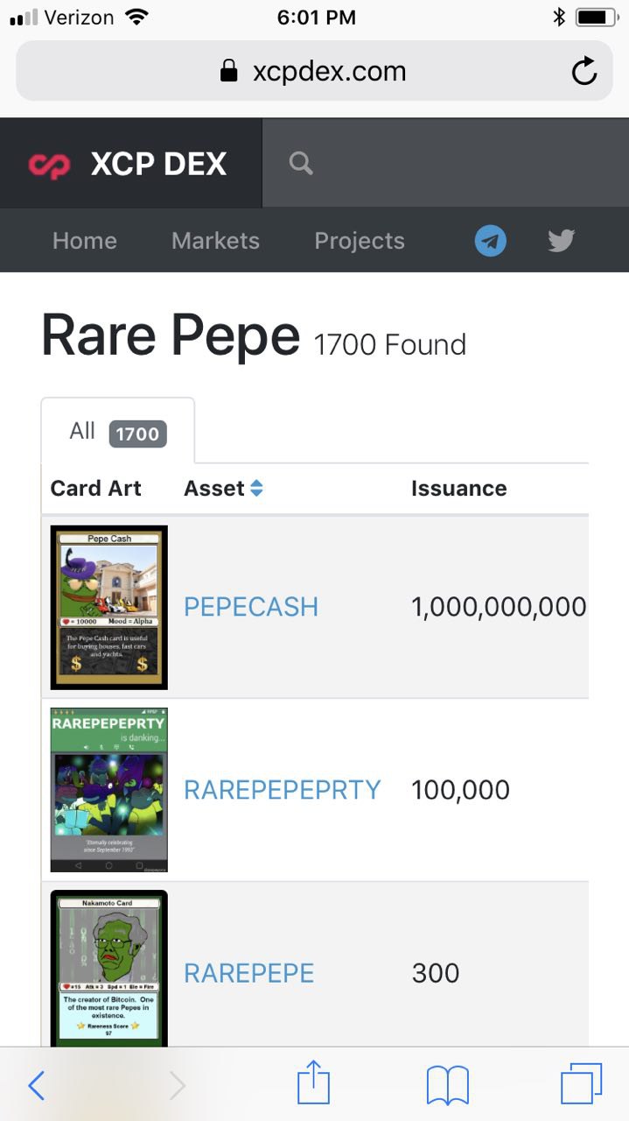Screen dimensions: 629x1121
Task: Open the Safari share sheet icon
Action: [x=313, y=1083]
